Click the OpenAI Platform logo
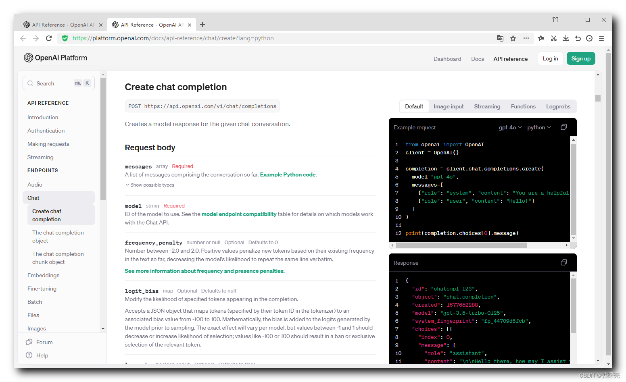Screen dimensions: 626x382 [56, 58]
